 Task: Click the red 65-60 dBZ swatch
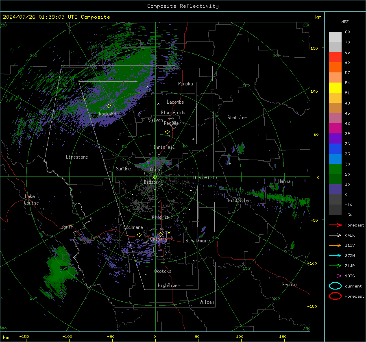335,57
